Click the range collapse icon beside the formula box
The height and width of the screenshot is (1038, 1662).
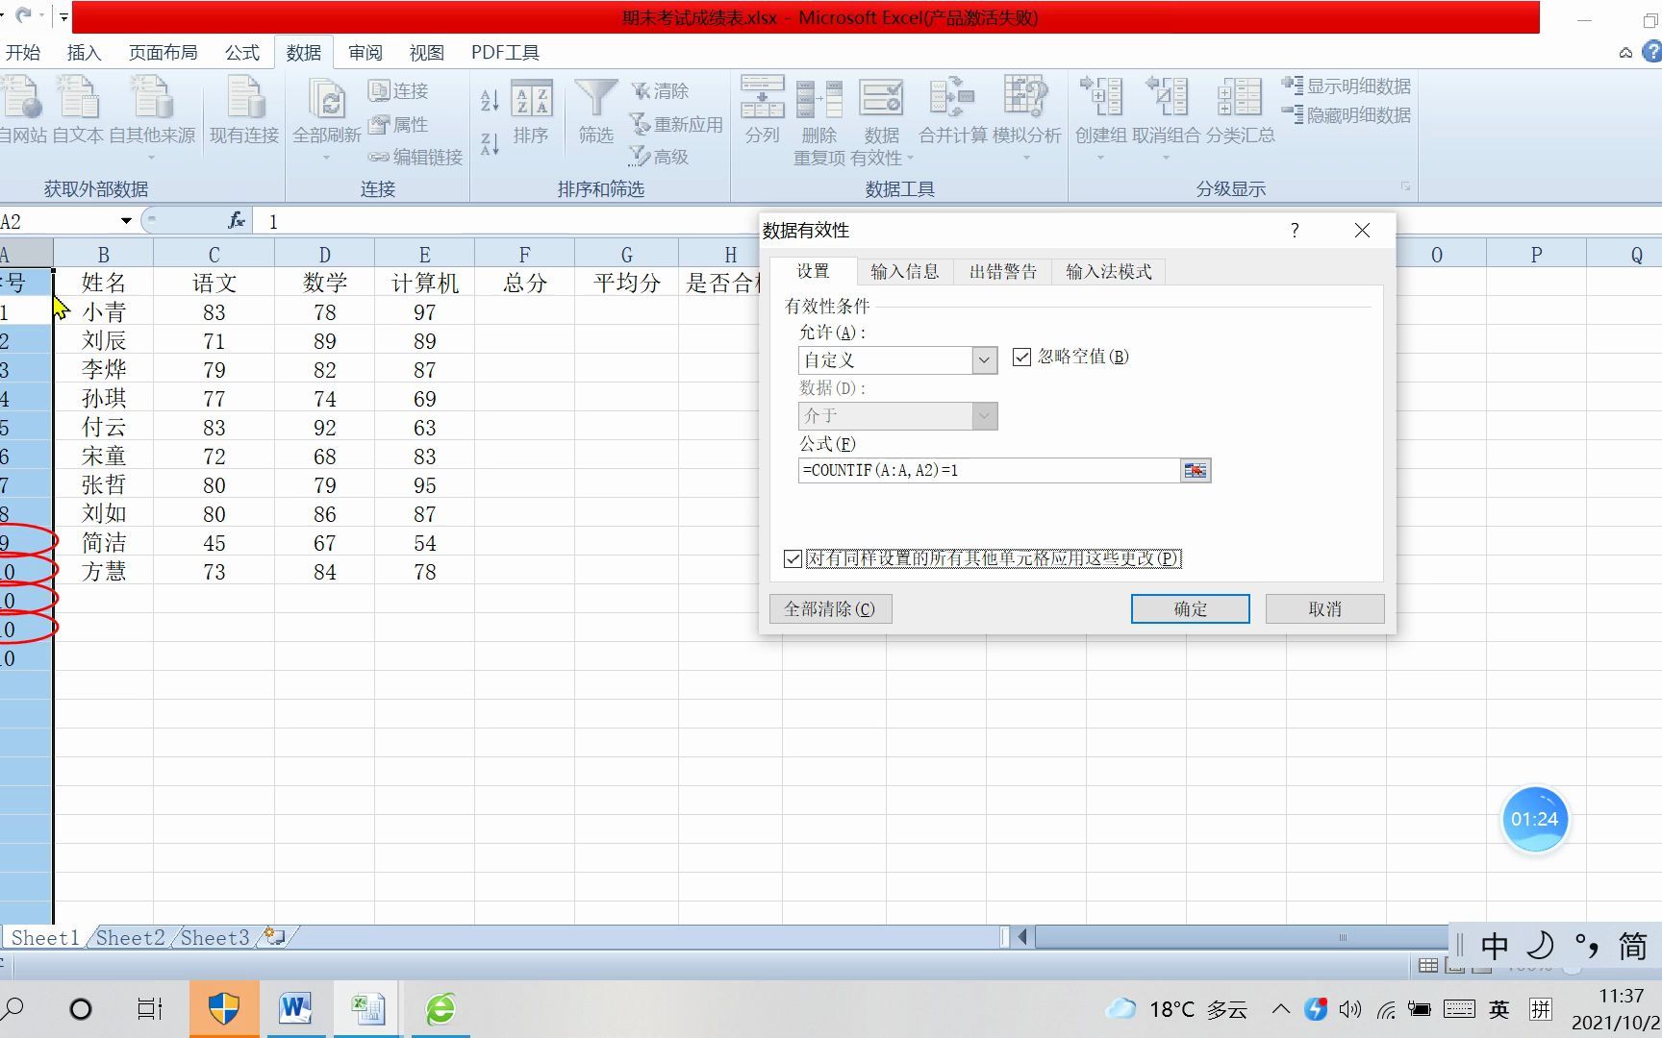[x=1195, y=470]
